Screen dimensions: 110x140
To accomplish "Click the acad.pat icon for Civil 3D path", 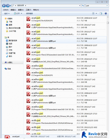I will pyautogui.click(x=28, y=53).
